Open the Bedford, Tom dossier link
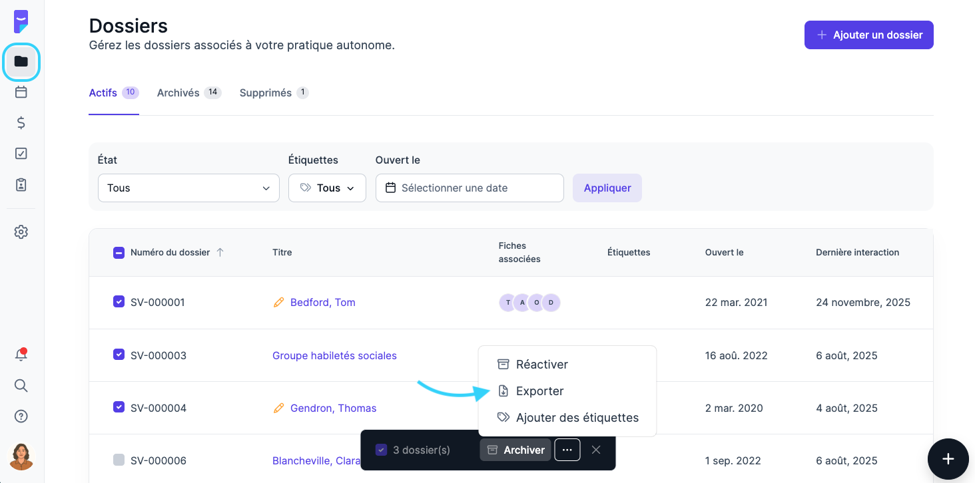The image size is (975, 483). click(x=322, y=303)
